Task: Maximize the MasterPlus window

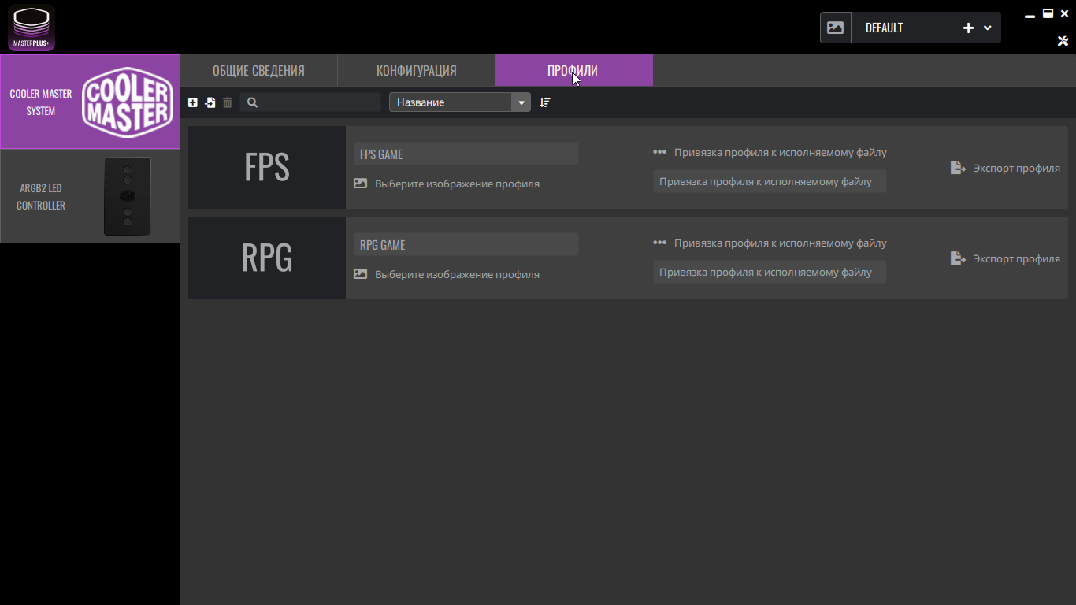Action: tap(1048, 13)
